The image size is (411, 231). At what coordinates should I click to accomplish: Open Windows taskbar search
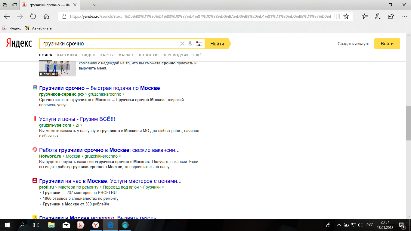pyautogui.click(x=22, y=225)
